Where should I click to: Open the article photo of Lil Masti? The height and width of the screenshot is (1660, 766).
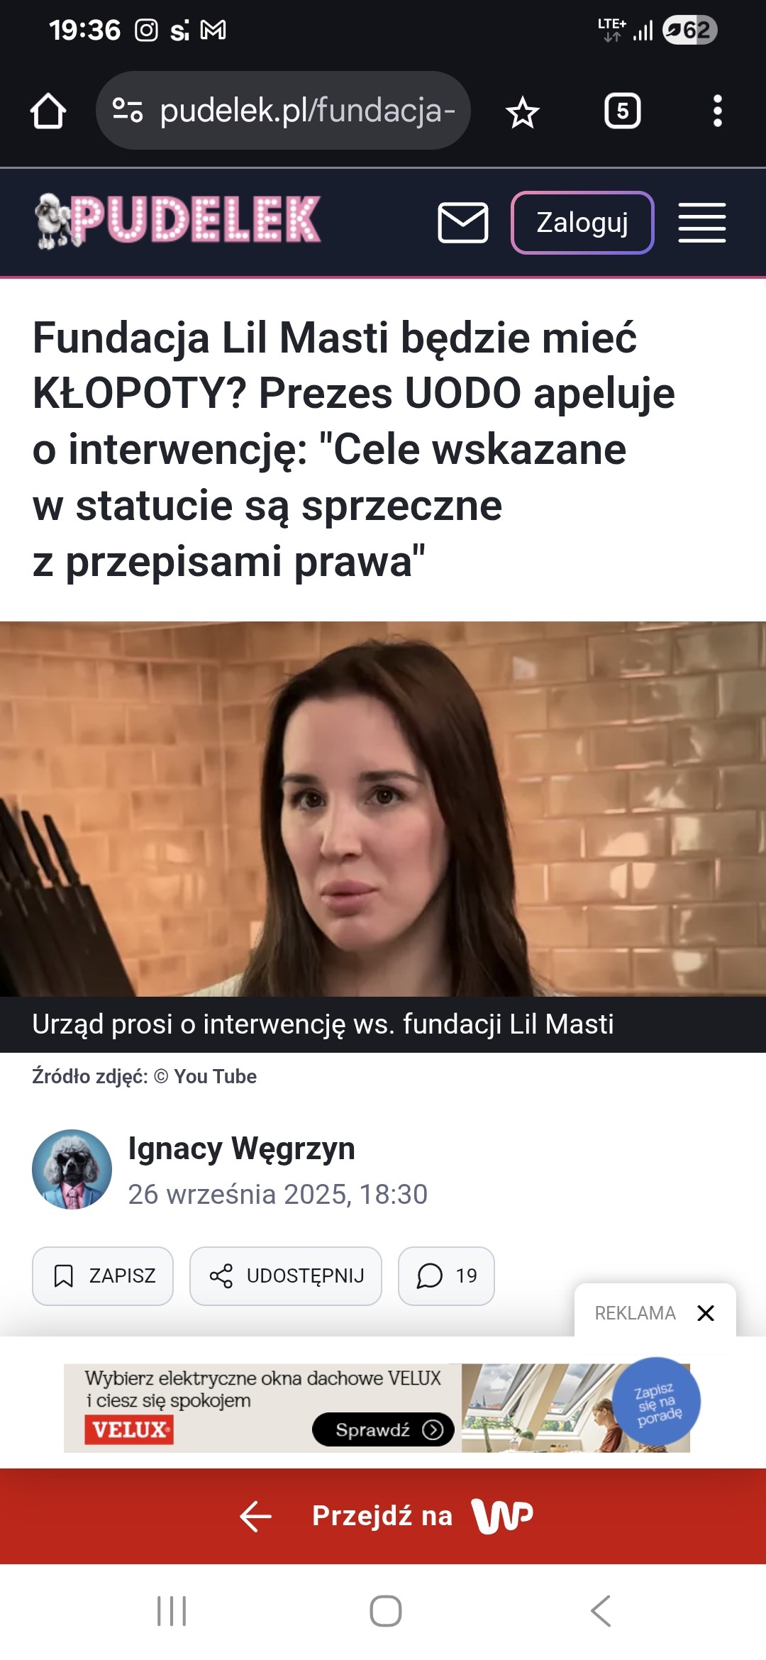point(383,809)
